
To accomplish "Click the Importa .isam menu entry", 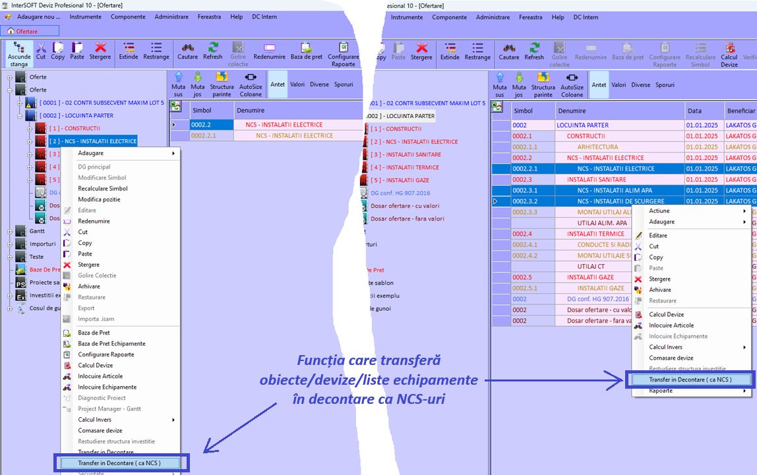I will (x=96, y=320).
